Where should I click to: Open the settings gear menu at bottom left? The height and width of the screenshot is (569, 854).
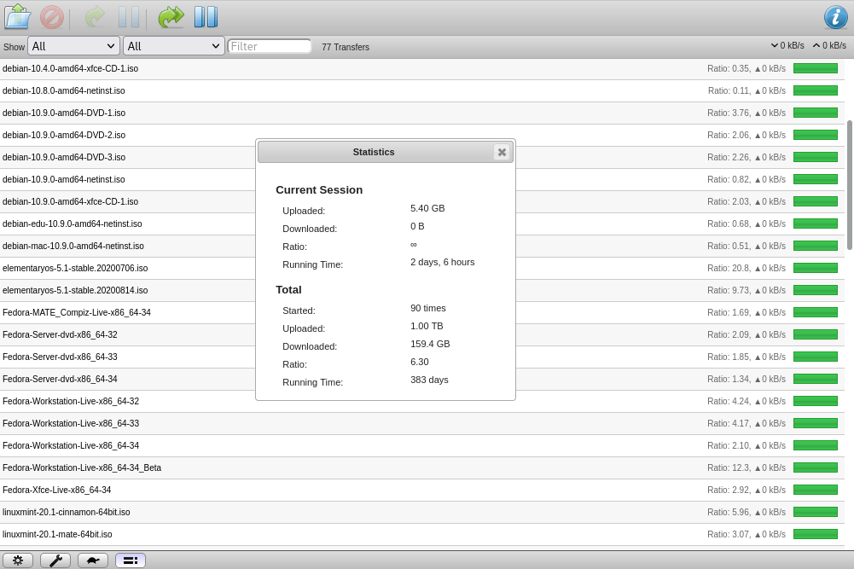point(18,560)
